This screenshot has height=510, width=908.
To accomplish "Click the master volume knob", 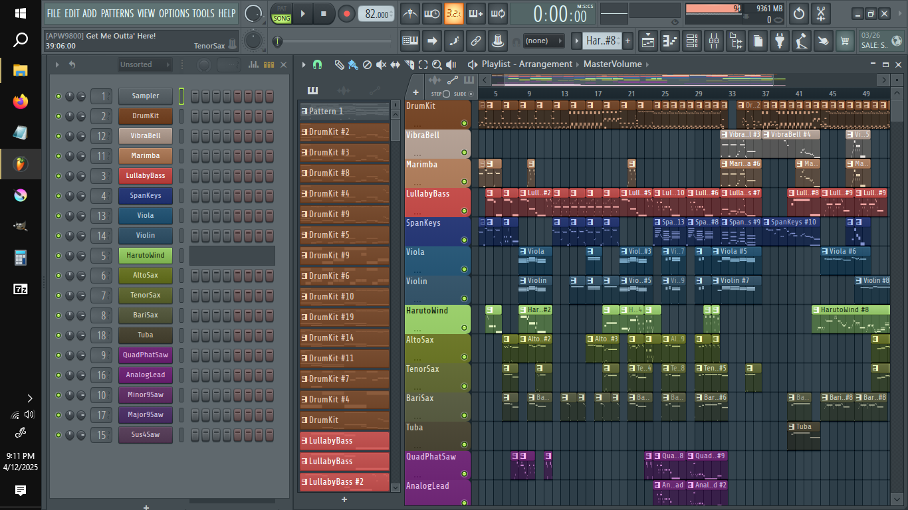I will (253, 13).
